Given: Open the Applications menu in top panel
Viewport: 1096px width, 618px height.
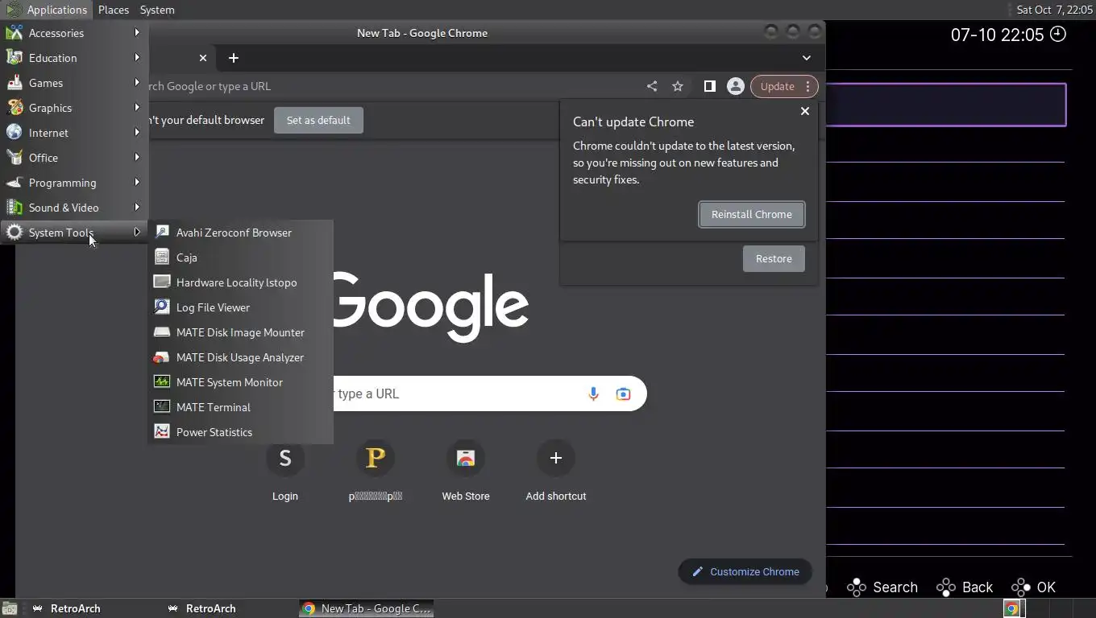Looking at the screenshot, I should (47, 10).
